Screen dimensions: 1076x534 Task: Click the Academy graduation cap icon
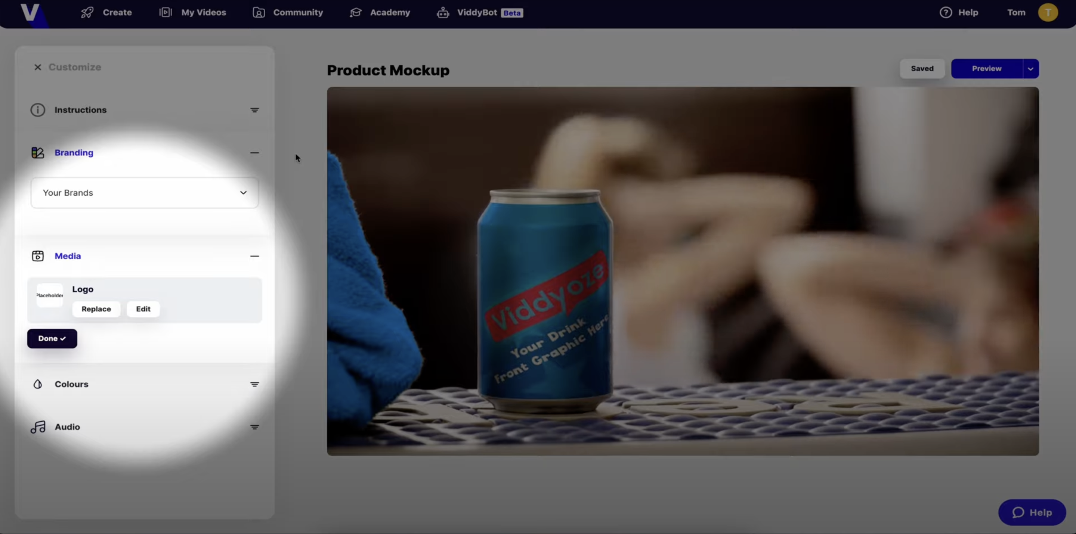[356, 13]
